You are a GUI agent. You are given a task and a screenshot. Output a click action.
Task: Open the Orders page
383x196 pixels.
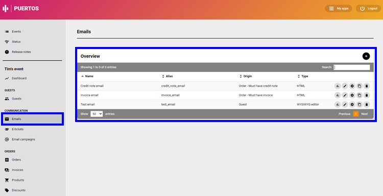[x=16, y=160]
